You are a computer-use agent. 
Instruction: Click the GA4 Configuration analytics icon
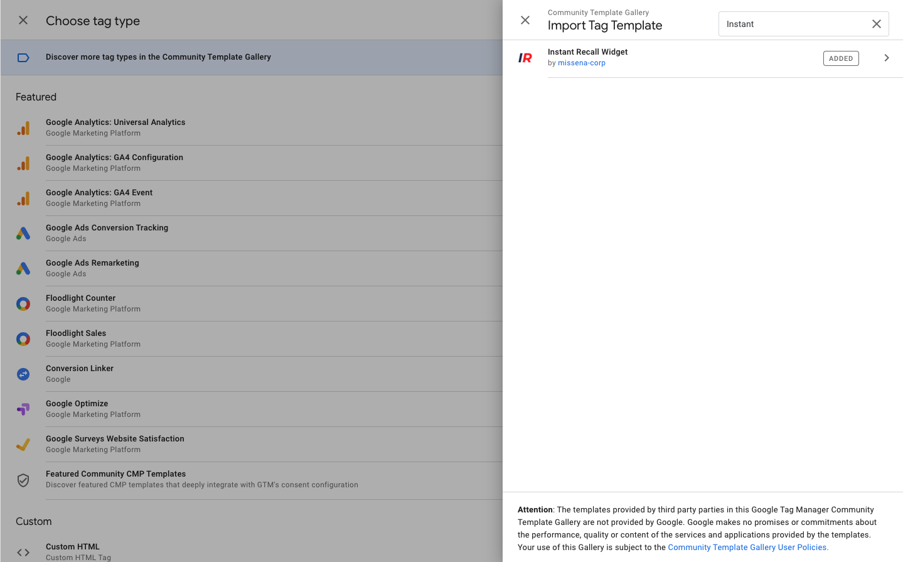click(23, 163)
